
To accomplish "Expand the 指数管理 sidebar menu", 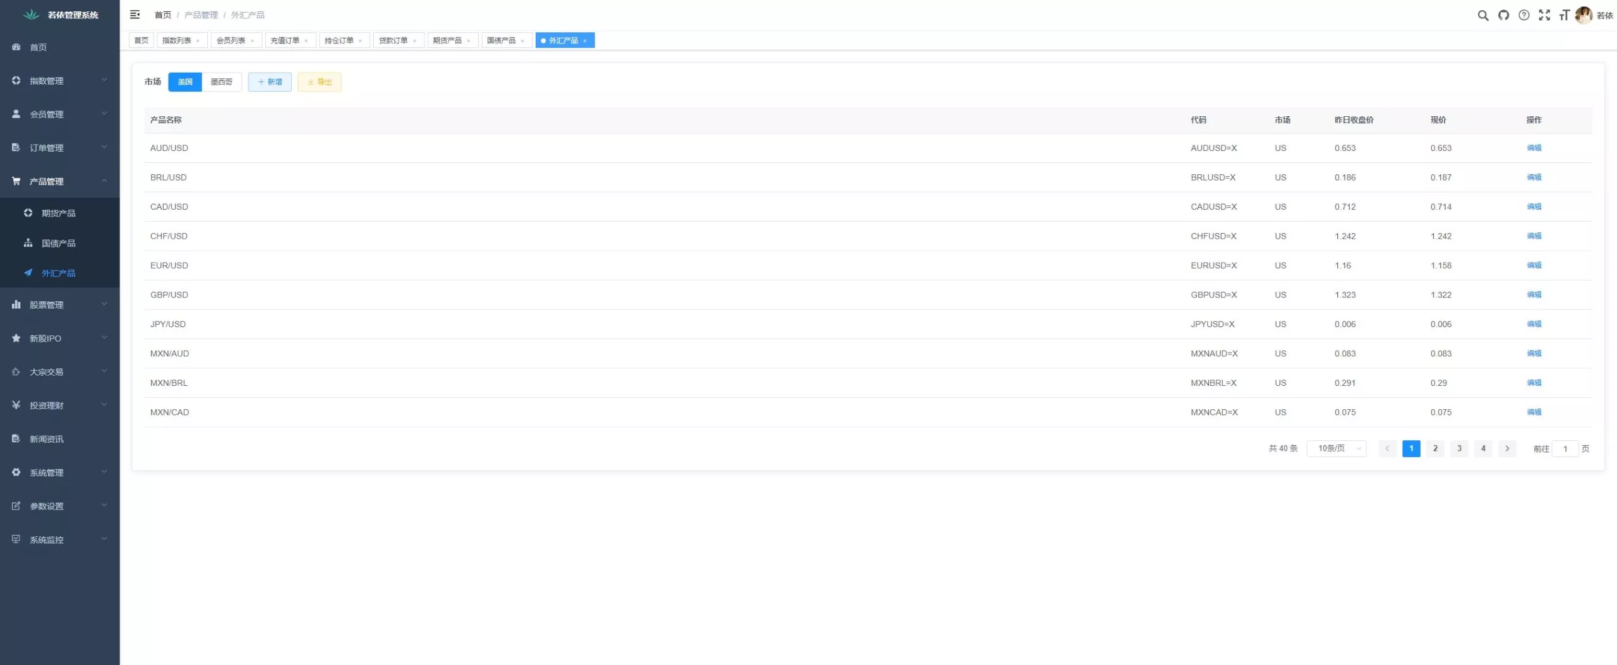I will point(59,81).
